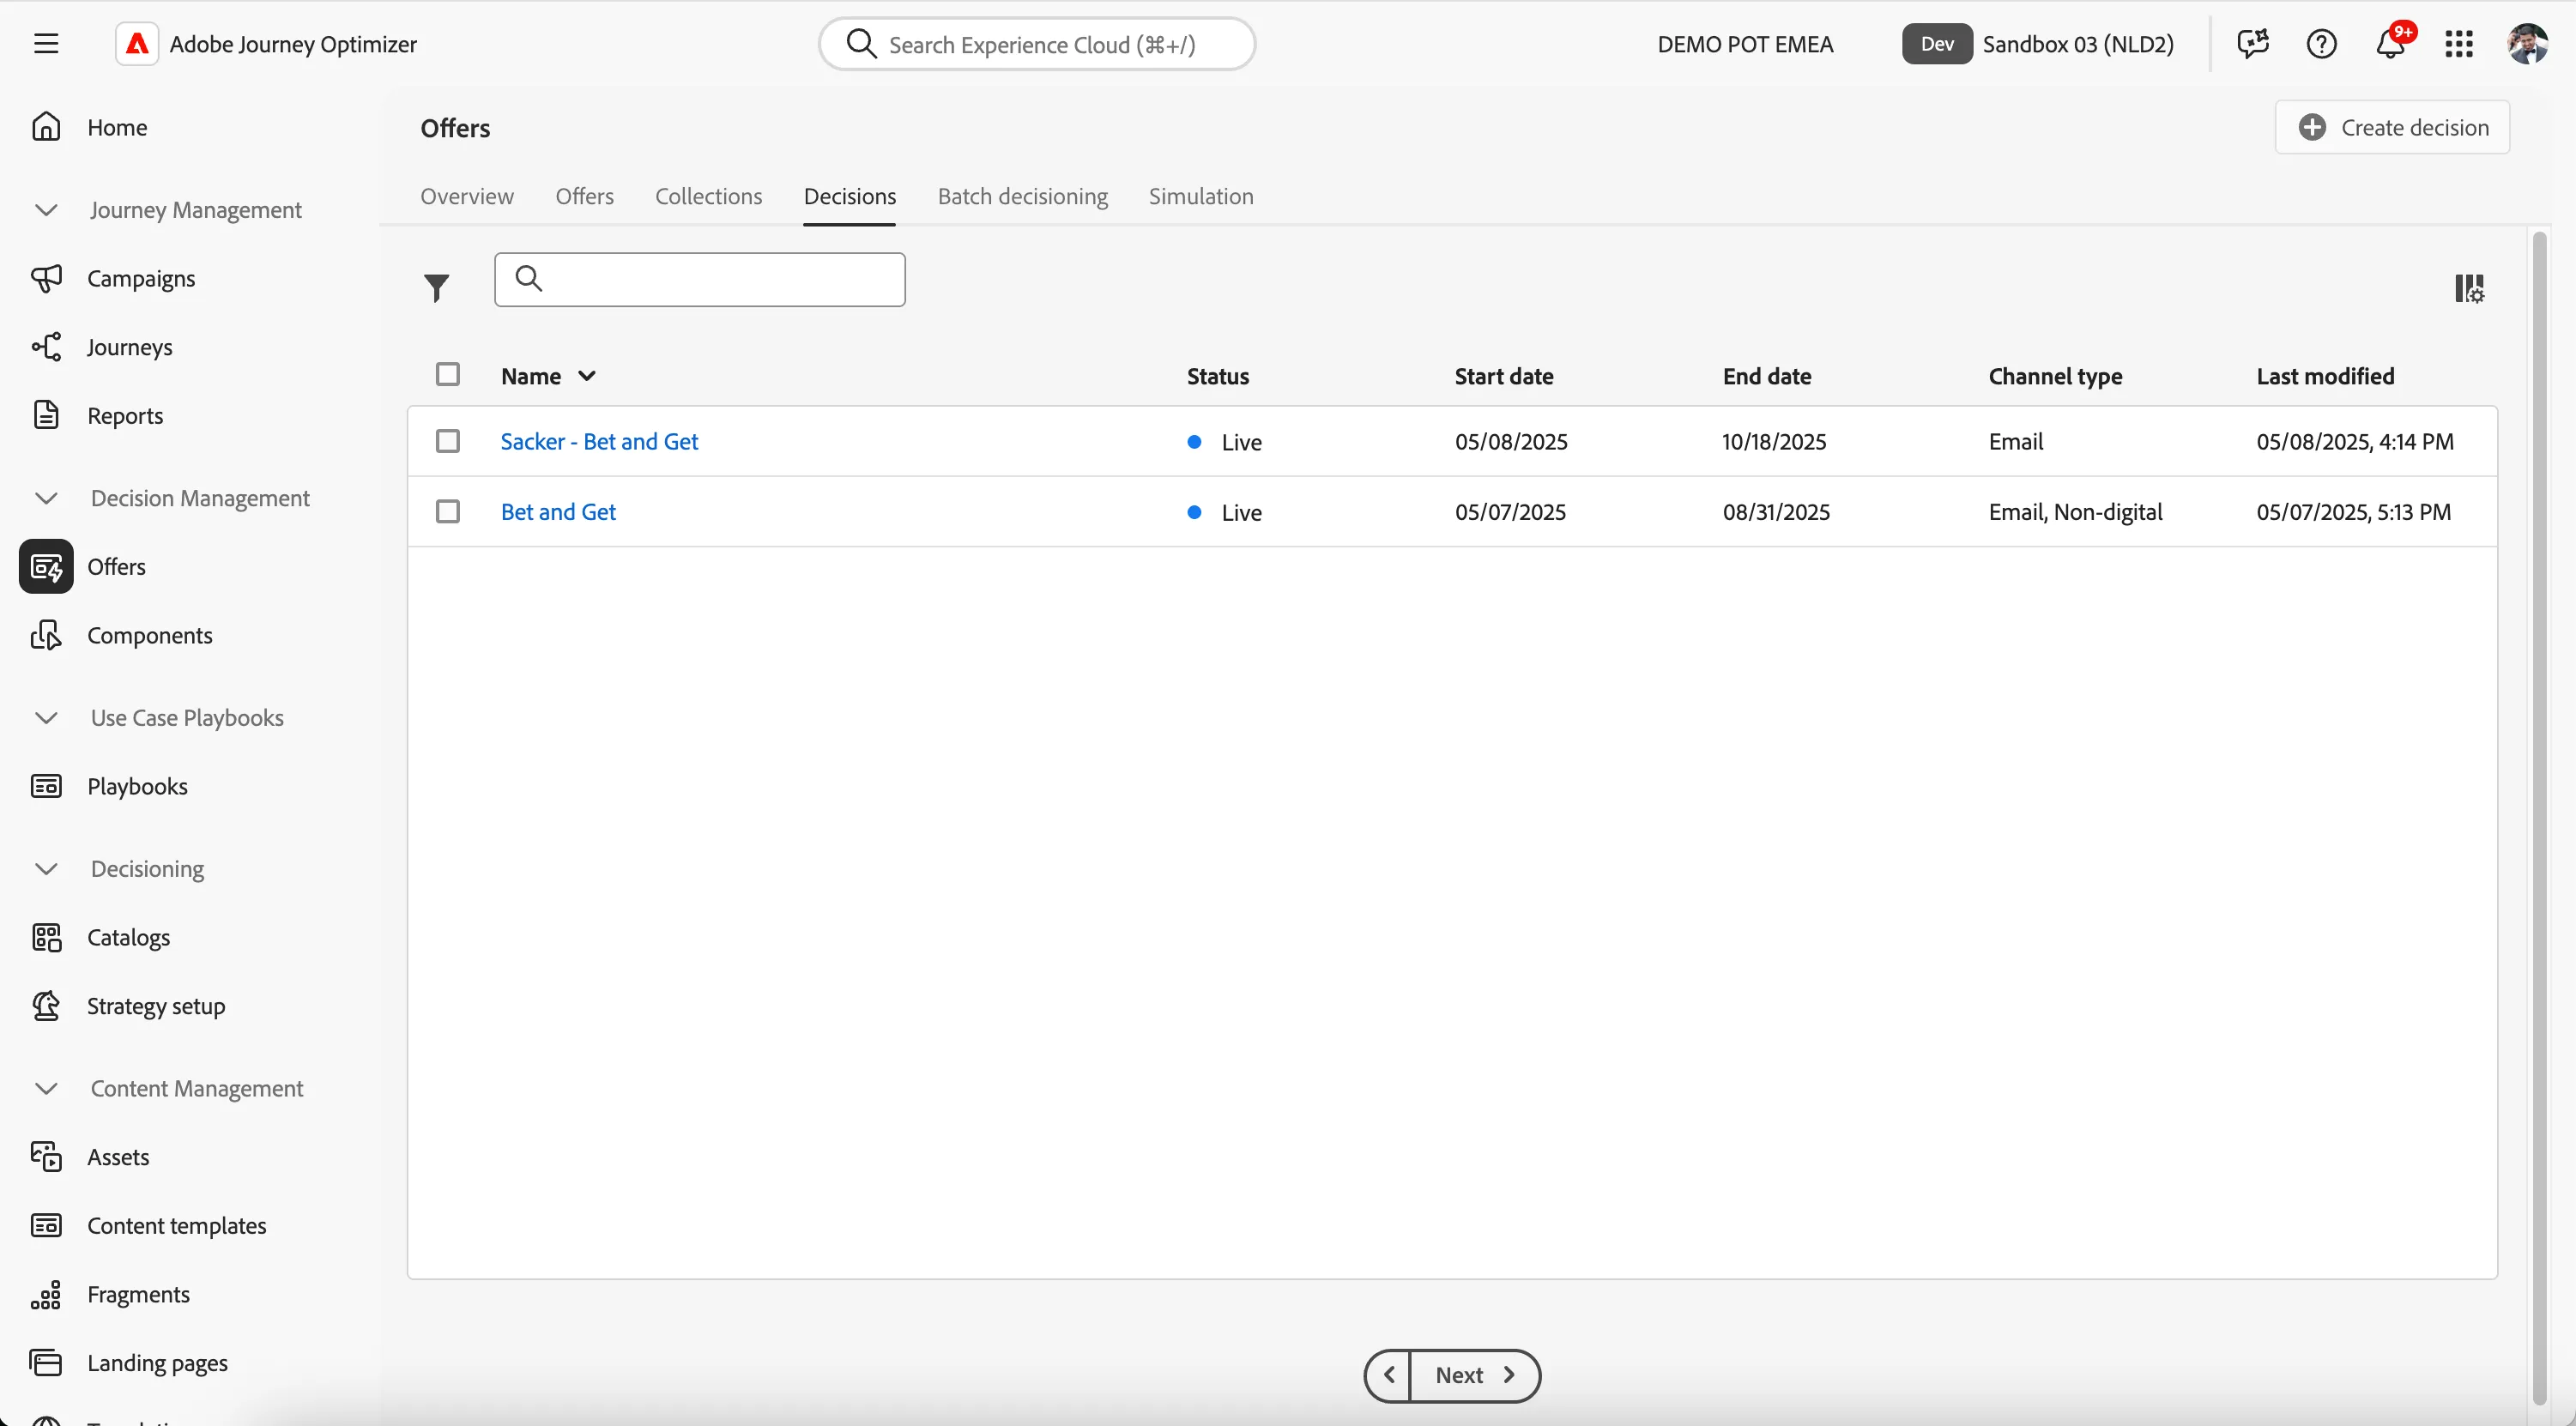Switch to the Collections tab
2576x1426 pixels.
(709, 196)
